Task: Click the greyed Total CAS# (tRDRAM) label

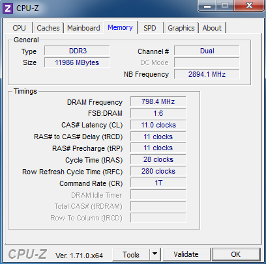Action: tap(88, 206)
